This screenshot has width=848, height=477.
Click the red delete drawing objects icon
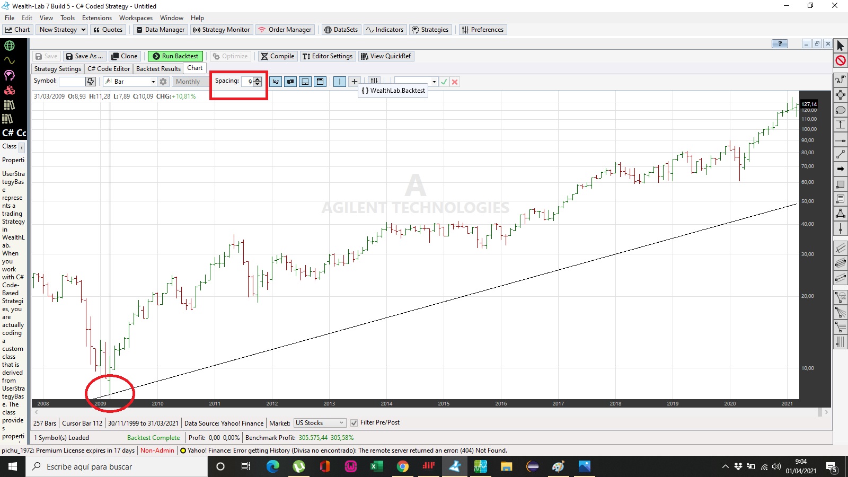841,60
